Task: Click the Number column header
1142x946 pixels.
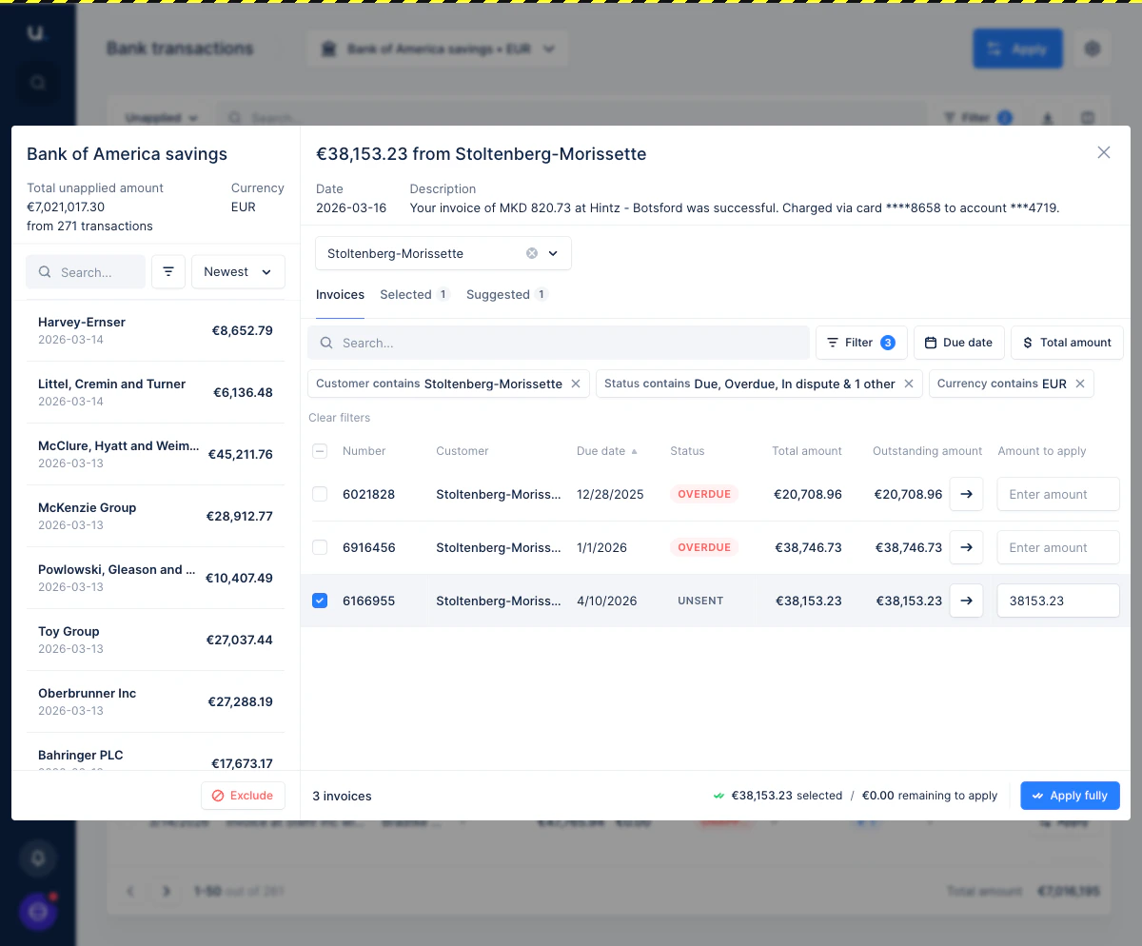Action: coord(364,451)
